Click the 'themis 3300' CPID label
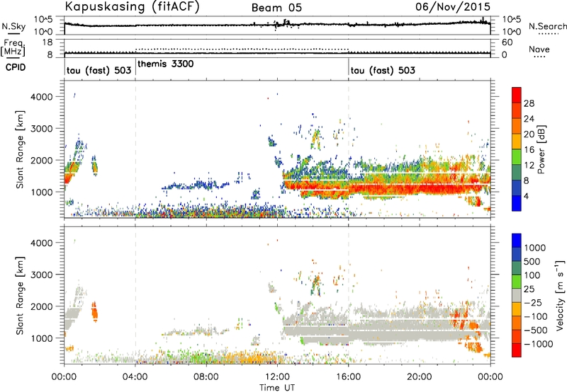567x392 pixels. (x=166, y=64)
